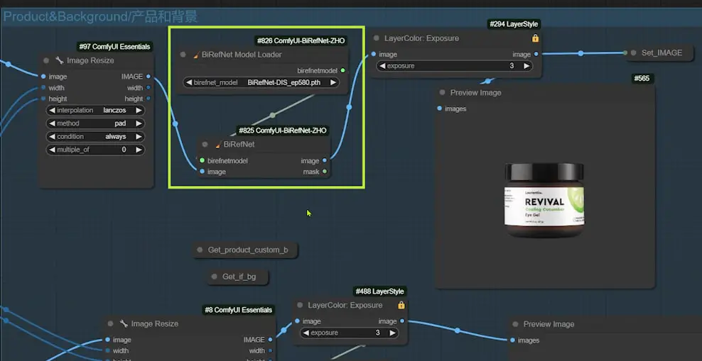Decrease exposure on #294 with left arrow
Image resolution: width=702 pixels, height=361 pixels.
tap(382, 66)
